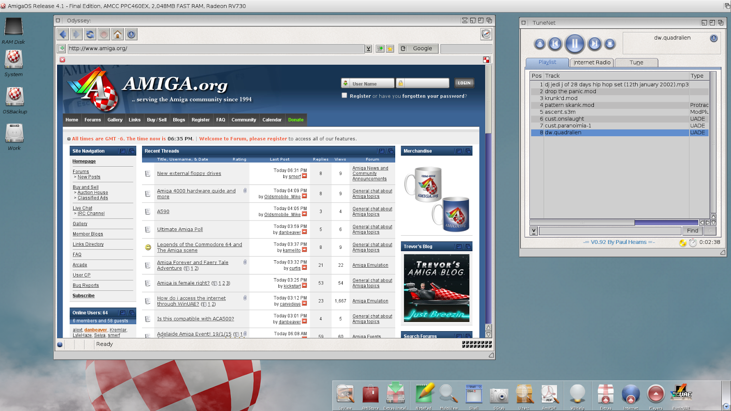Open the Community menu item
This screenshot has width=731, height=411.
244,120
